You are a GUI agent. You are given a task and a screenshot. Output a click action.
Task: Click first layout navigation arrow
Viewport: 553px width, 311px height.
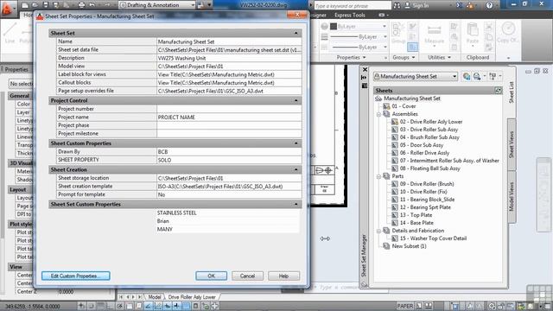[x=121, y=297]
